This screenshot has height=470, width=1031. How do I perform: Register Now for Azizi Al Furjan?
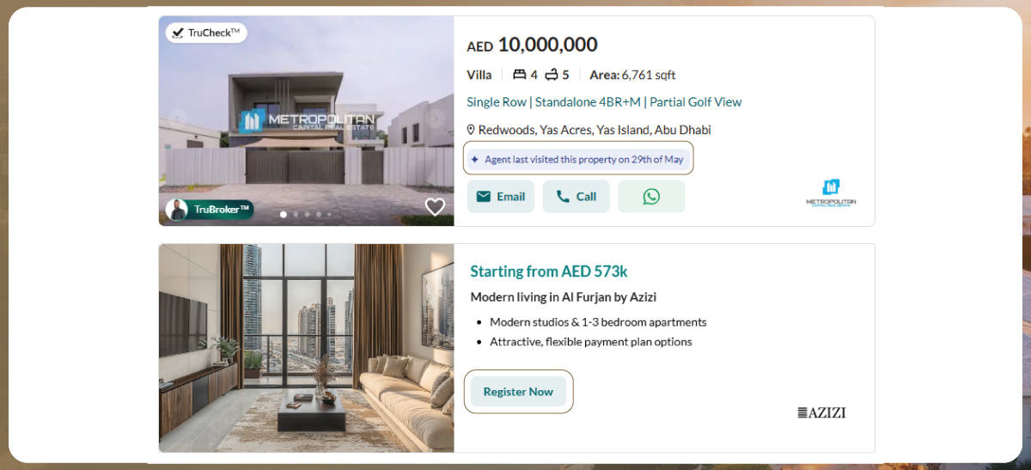point(518,391)
